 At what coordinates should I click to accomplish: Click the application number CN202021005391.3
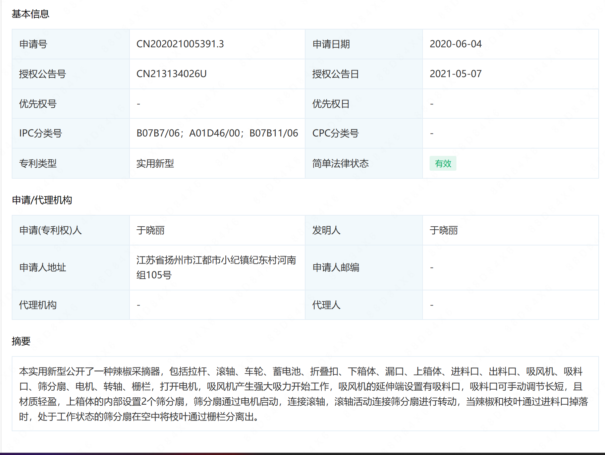tap(180, 44)
